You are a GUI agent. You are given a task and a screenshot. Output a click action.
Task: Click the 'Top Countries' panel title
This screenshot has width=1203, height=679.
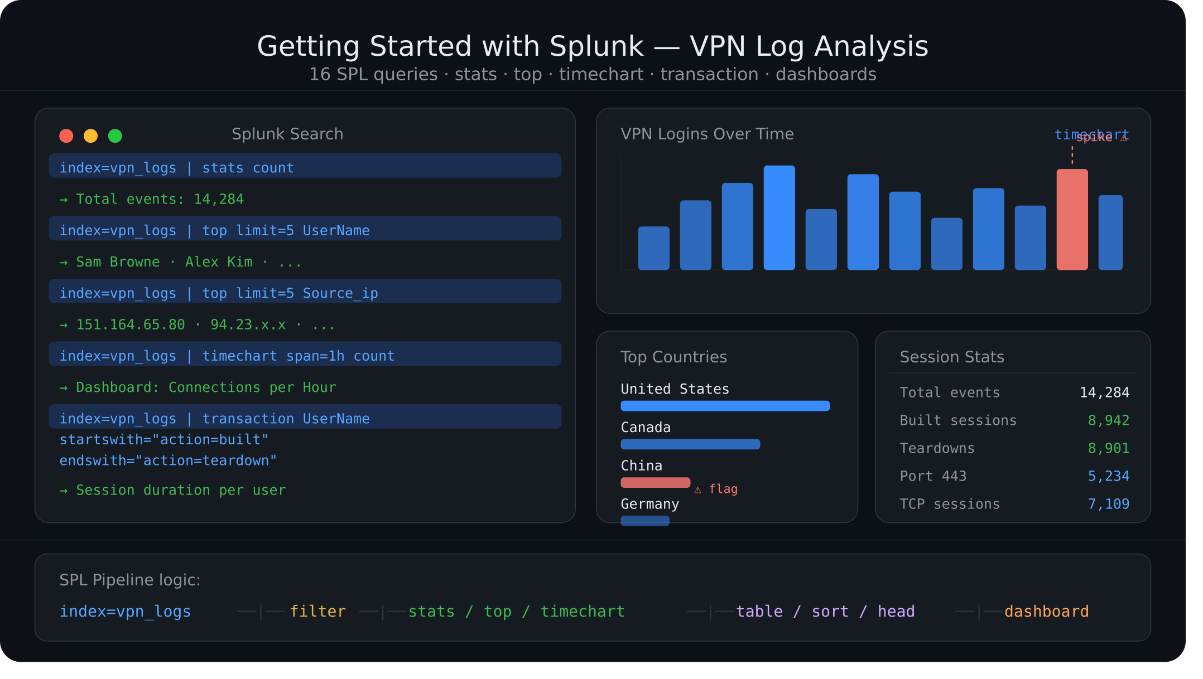point(673,357)
